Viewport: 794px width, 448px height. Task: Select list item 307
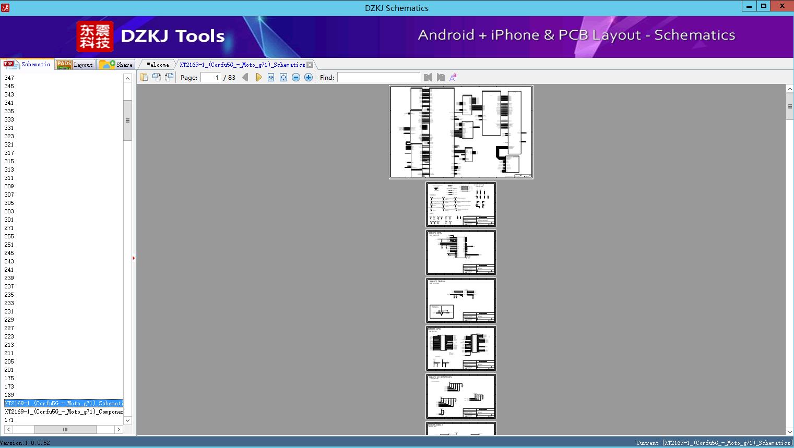pyautogui.click(x=9, y=195)
